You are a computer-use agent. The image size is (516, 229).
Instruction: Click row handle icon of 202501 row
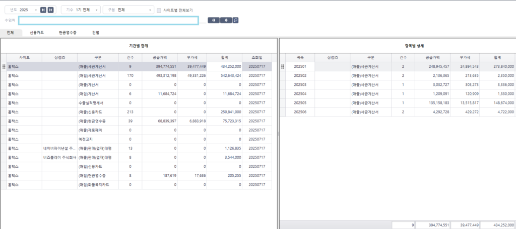coord(283,66)
